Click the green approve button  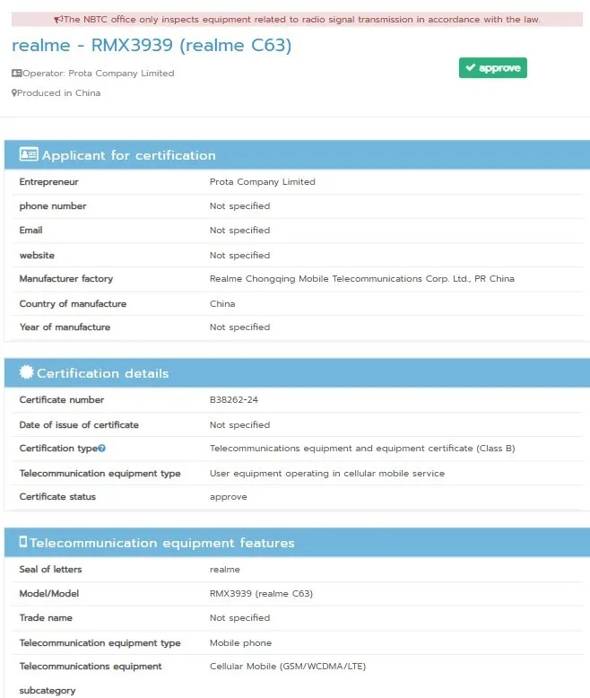coord(492,68)
